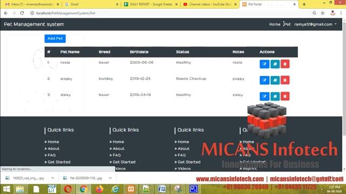Select the Birthdate column header
346x194 pixels.
pyautogui.click(x=139, y=52)
